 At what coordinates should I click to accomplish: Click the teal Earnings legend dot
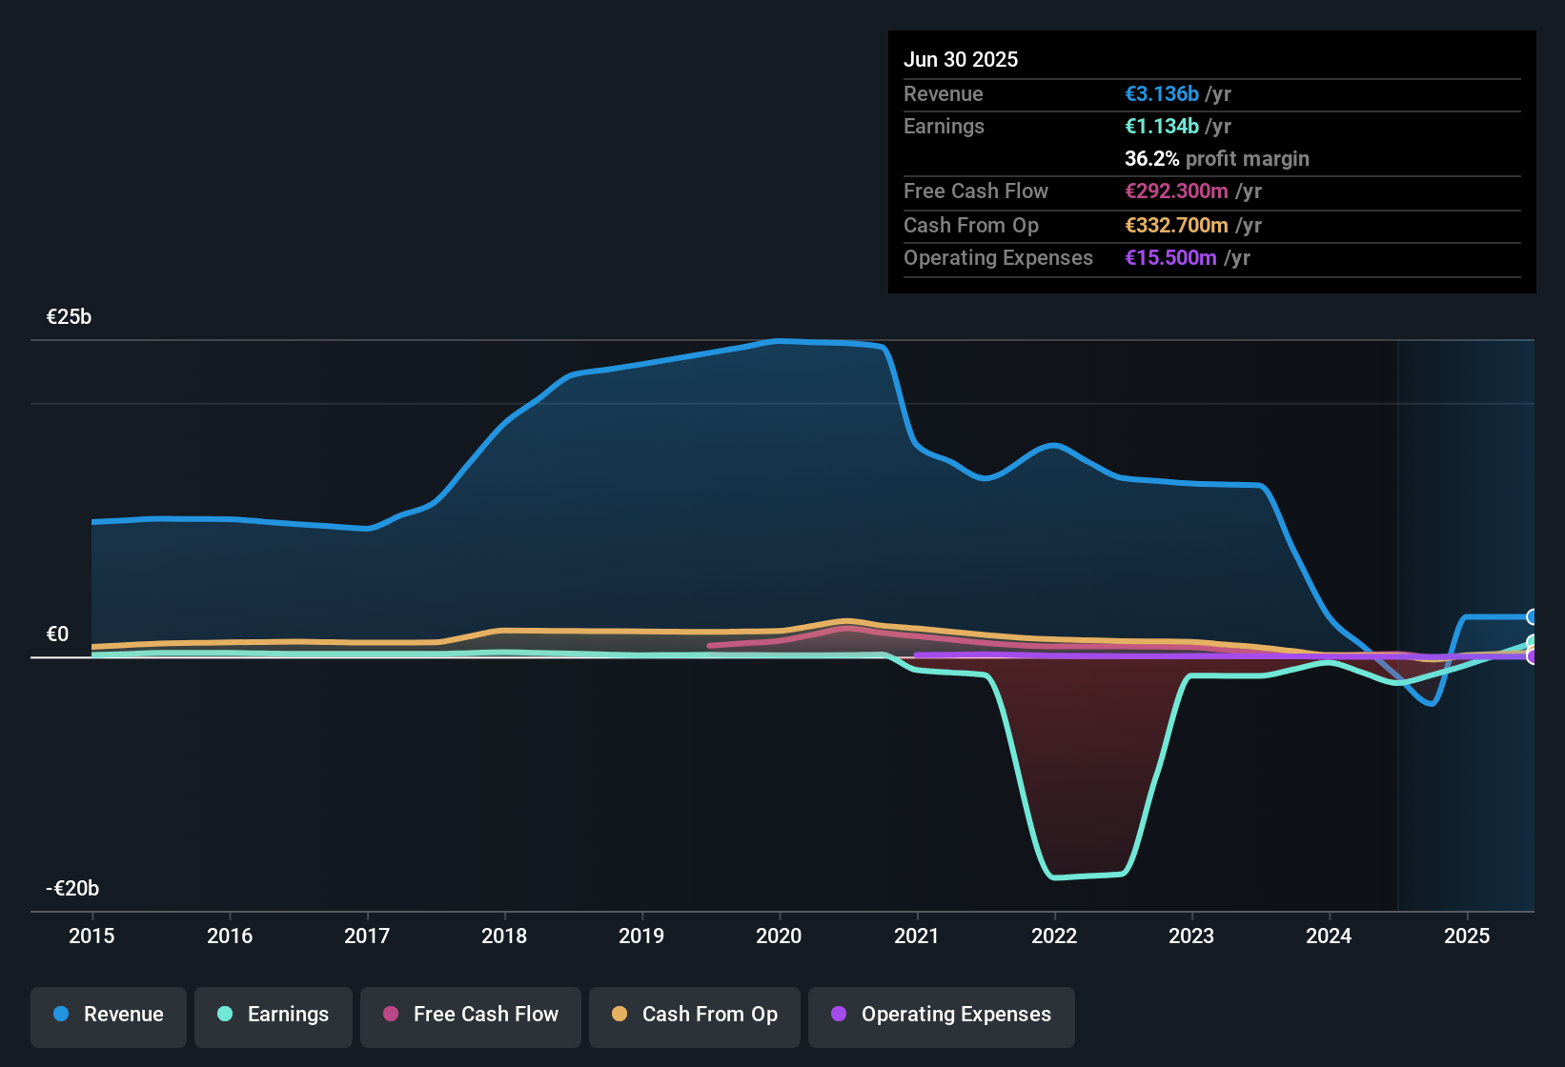click(x=224, y=1015)
